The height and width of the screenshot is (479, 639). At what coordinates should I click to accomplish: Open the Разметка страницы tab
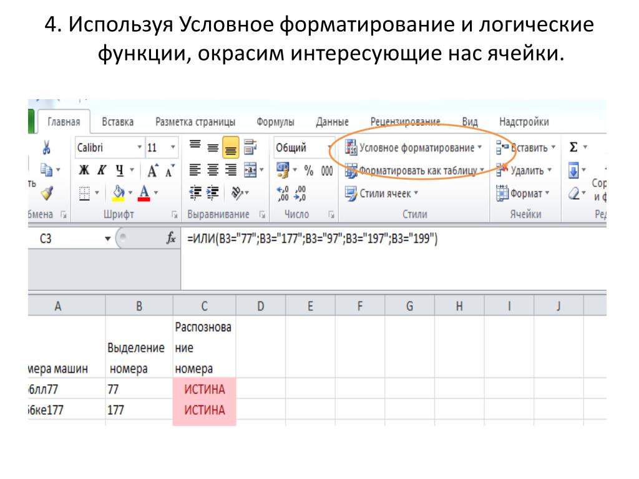click(x=195, y=122)
